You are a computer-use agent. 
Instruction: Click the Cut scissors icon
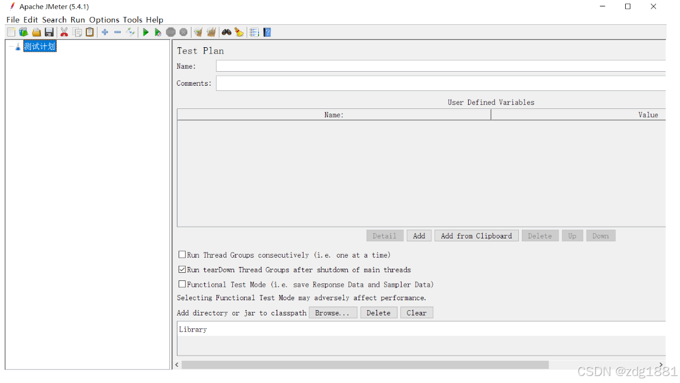(64, 32)
